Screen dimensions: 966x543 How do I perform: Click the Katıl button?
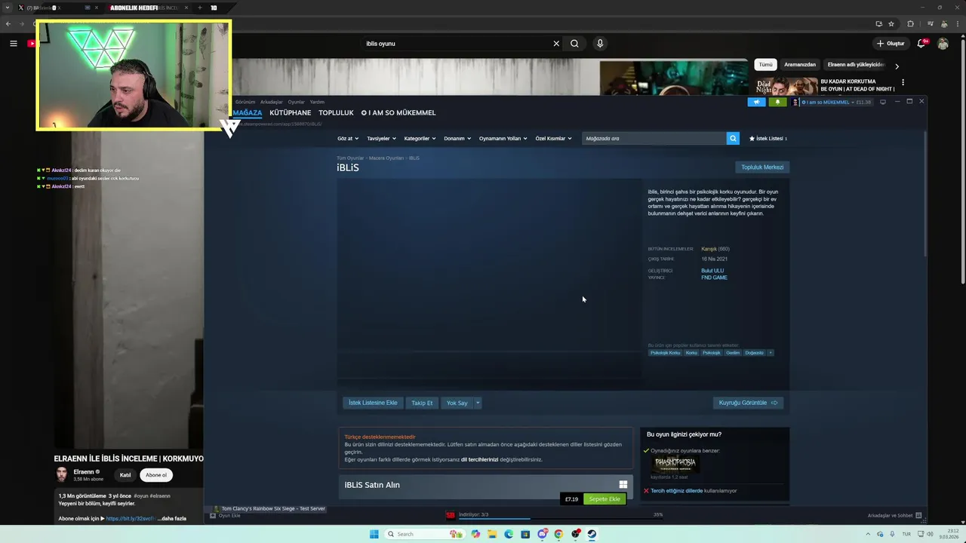tap(125, 475)
